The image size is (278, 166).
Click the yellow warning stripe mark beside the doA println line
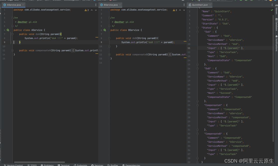[x=97, y=37]
